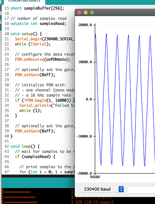Click the 0.0 y-axis tick label

click(89, 99)
